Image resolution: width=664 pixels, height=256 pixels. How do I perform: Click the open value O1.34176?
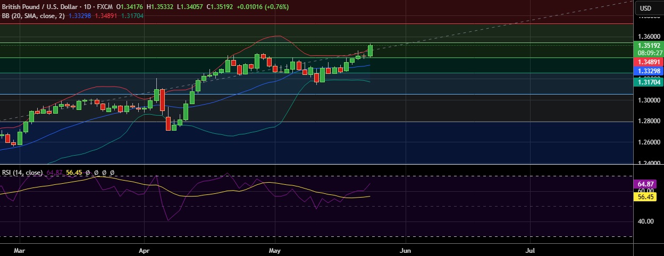pyautogui.click(x=130, y=7)
